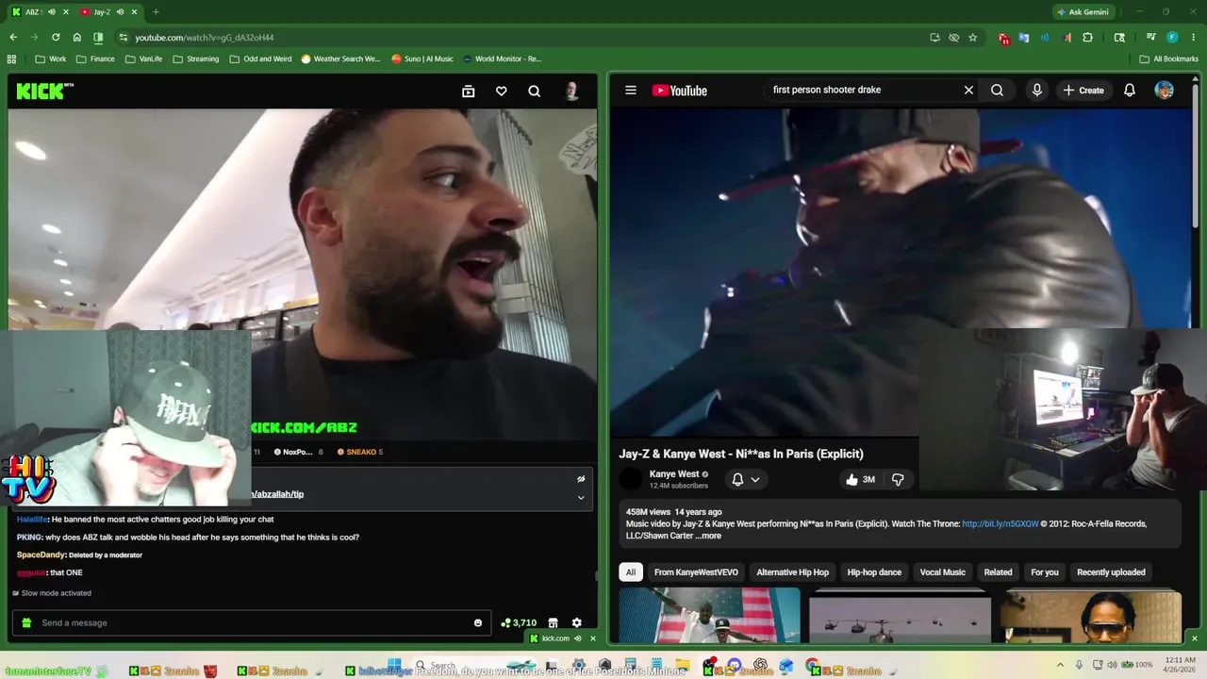Screen dimensions: 1207x679
Task: Toggle the crossed-eye tracking protection icon
Action: coord(953,38)
